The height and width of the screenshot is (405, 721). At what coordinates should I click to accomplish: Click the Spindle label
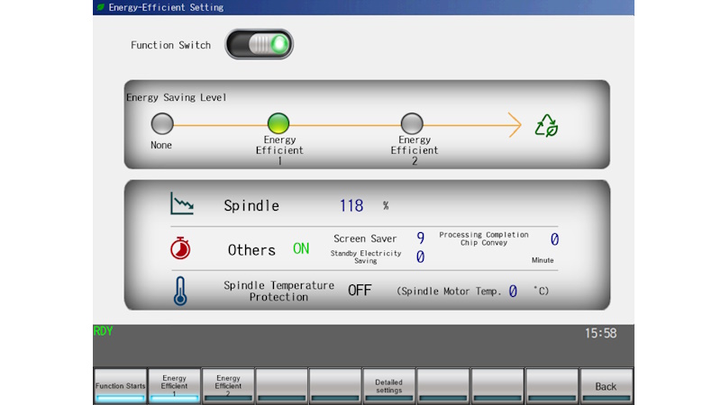[x=251, y=206]
